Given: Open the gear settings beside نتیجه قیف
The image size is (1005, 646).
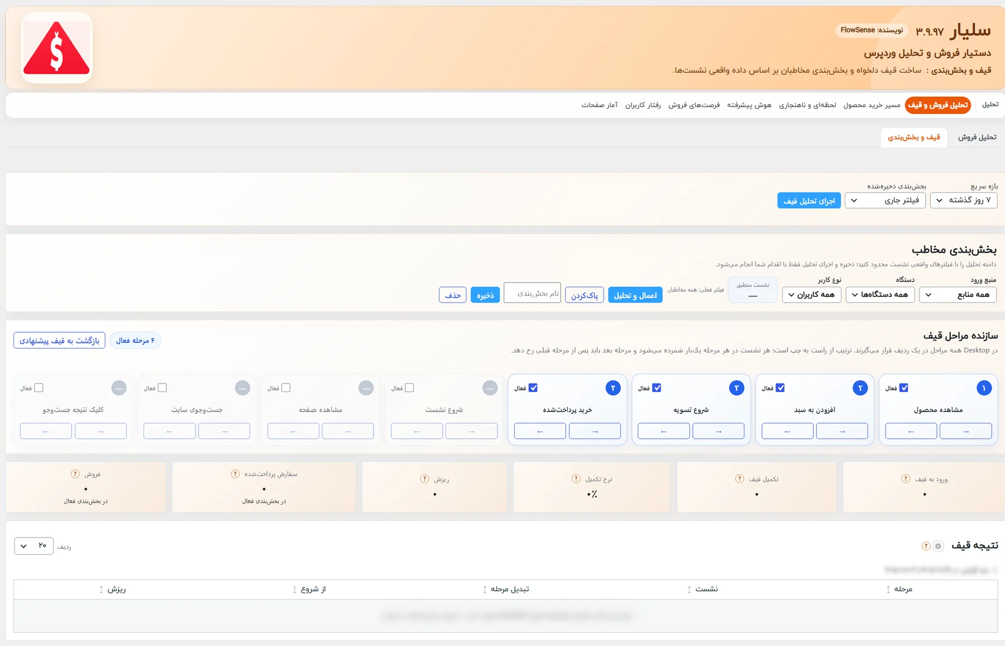Looking at the screenshot, I should point(938,546).
